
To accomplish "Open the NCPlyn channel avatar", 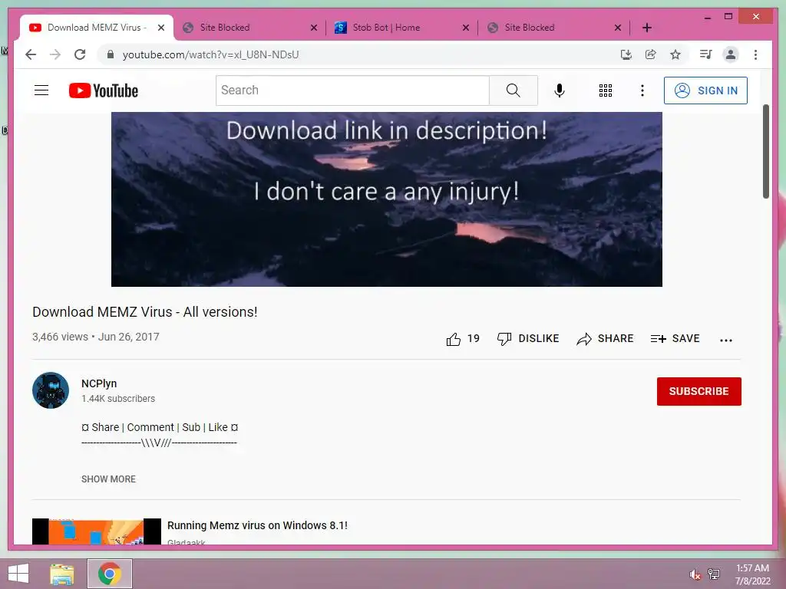I will tap(51, 390).
